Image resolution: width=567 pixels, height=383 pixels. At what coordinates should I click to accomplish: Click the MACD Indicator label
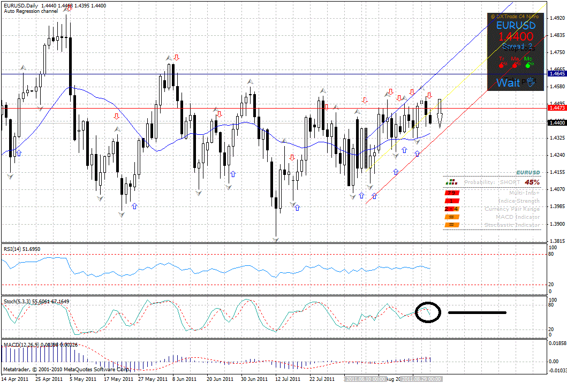(x=518, y=217)
